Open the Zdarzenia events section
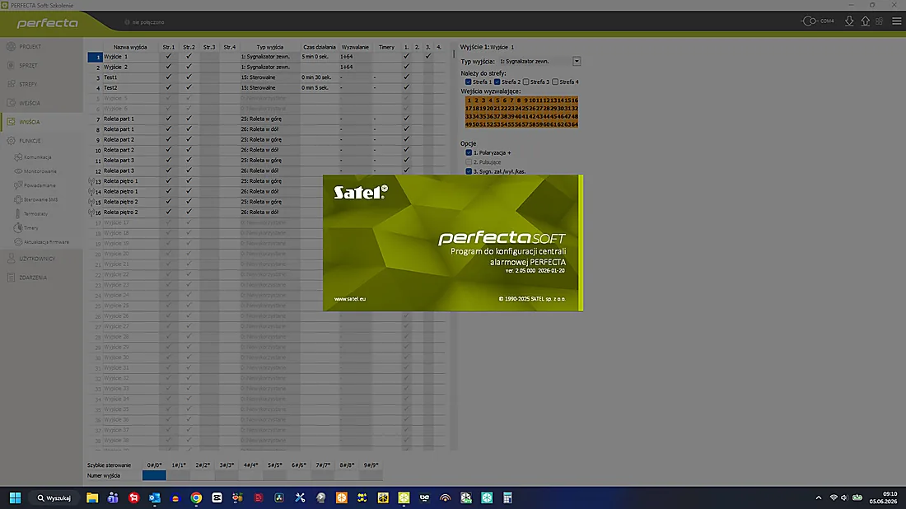This screenshot has height=509, width=906. [x=33, y=278]
